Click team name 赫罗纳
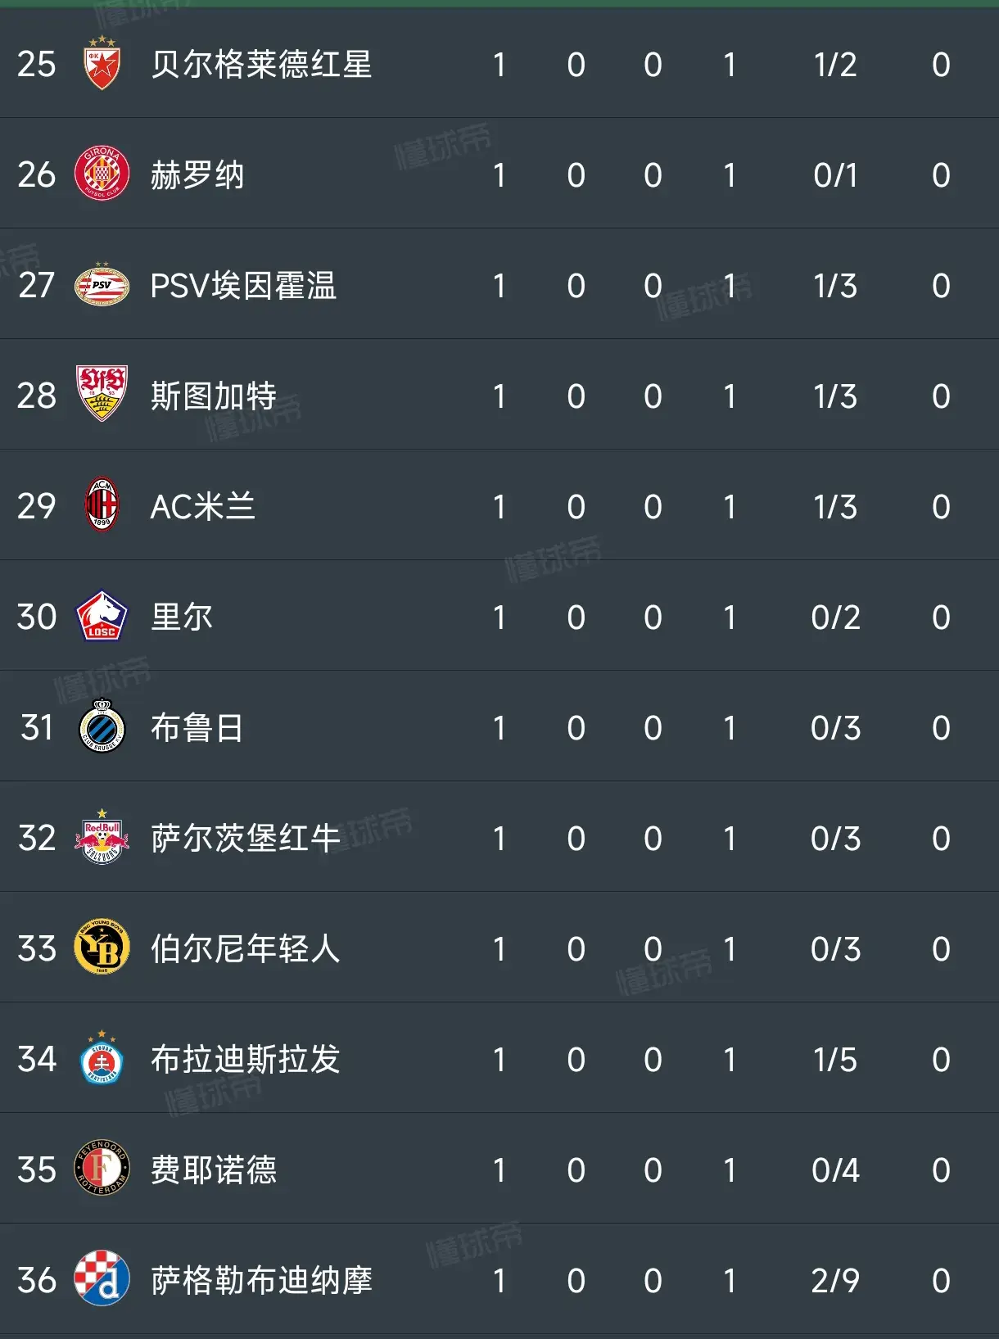The width and height of the screenshot is (999, 1339). pos(197,175)
